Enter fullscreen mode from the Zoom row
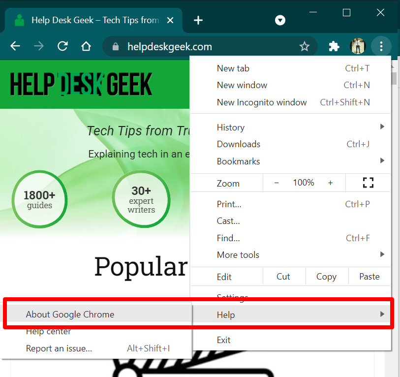 pos(368,183)
